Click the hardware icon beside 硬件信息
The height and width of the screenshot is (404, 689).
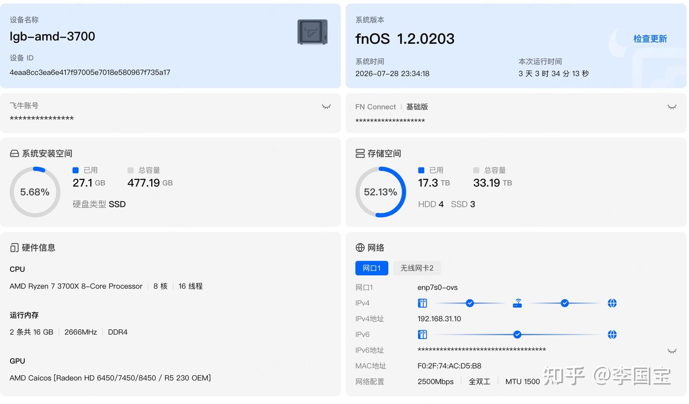pyautogui.click(x=14, y=248)
